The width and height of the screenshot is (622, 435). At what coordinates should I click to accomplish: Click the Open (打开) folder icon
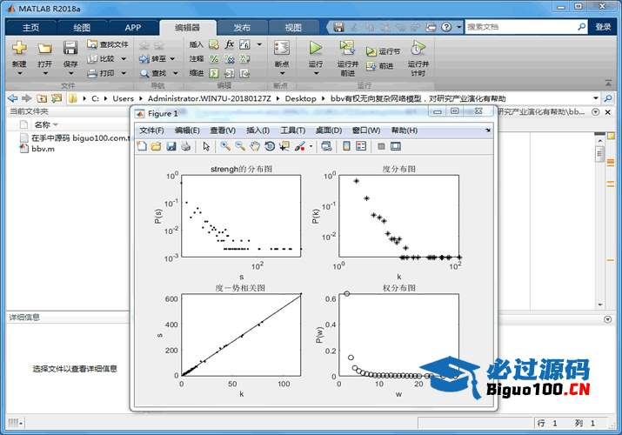45,49
